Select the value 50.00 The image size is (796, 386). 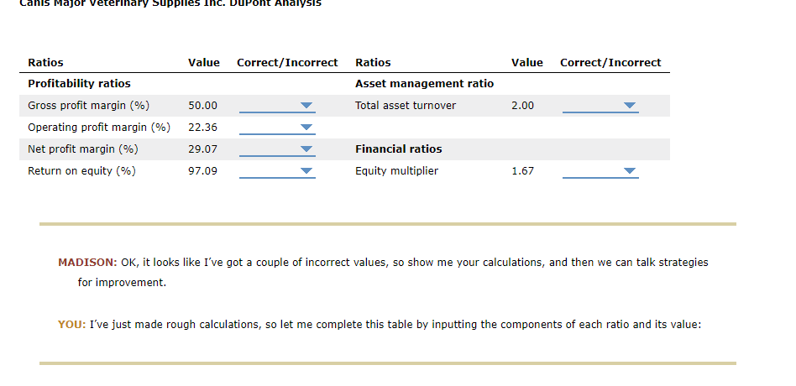tap(202, 106)
